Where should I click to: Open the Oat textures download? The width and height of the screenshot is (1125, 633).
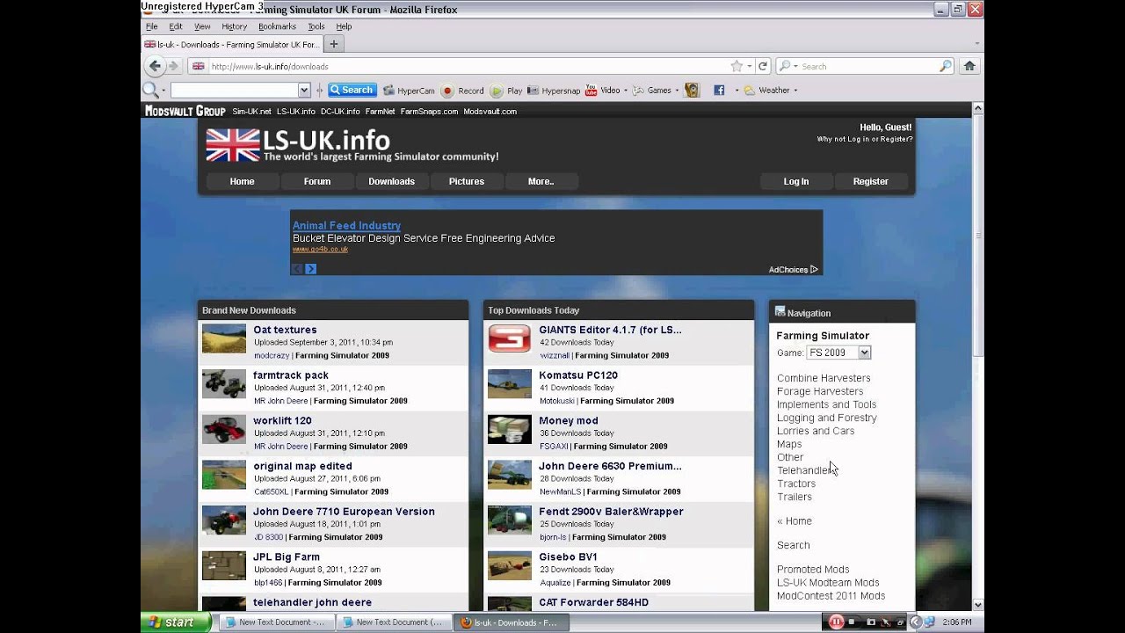pyautogui.click(x=285, y=330)
